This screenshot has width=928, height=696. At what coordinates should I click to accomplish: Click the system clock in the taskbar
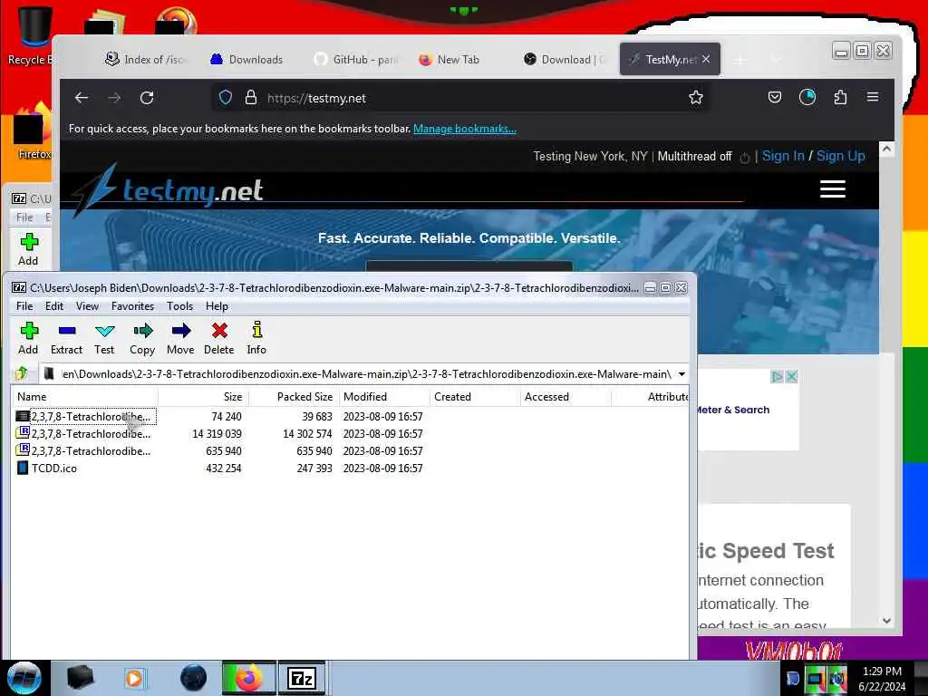pos(882,679)
